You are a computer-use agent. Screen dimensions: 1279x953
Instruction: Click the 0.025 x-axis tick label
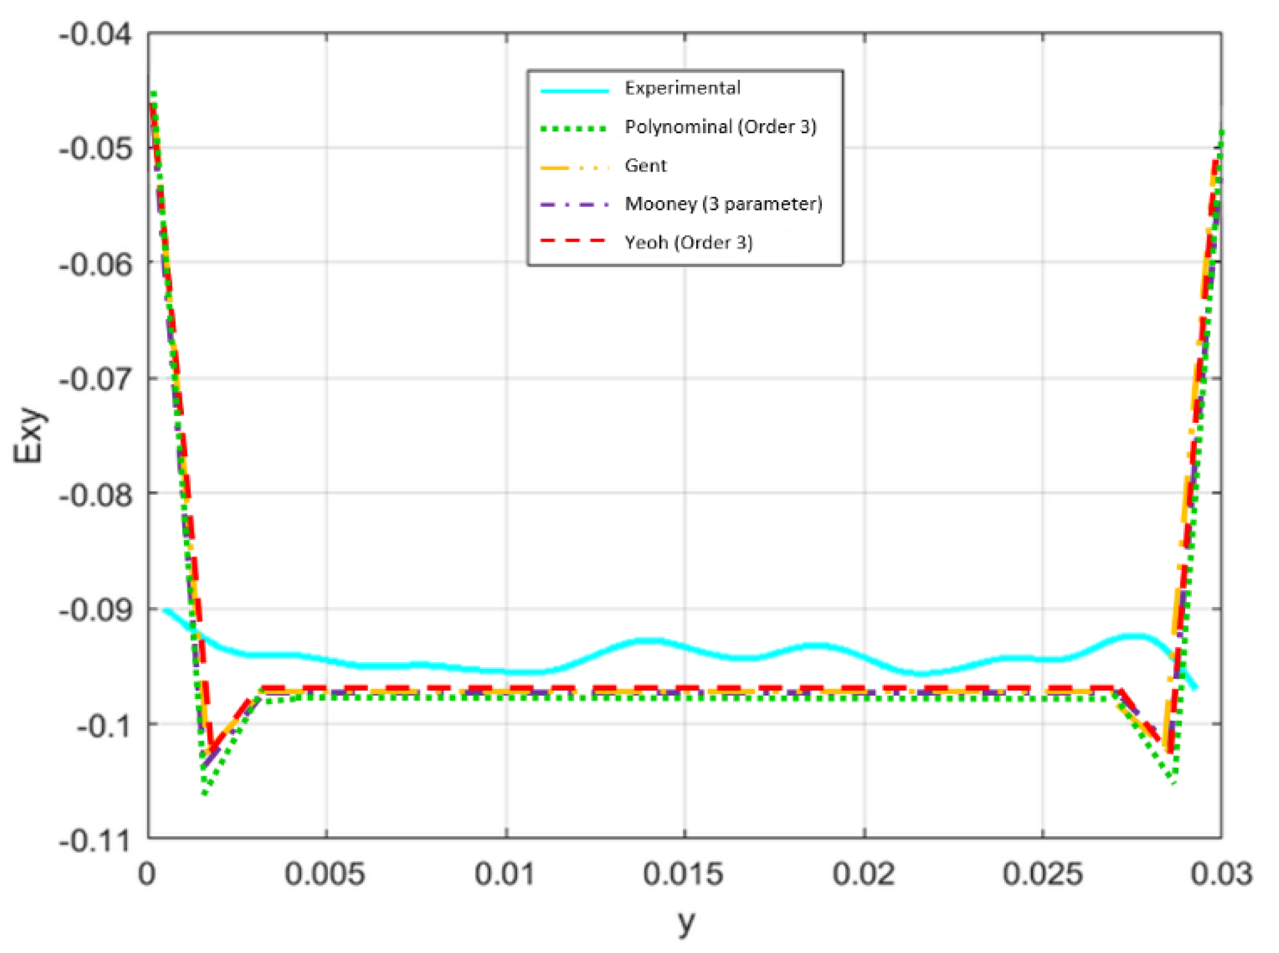(x=1042, y=874)
